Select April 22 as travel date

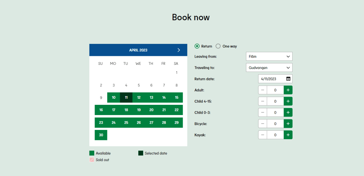pyautogui.click(x=176, y=110)
